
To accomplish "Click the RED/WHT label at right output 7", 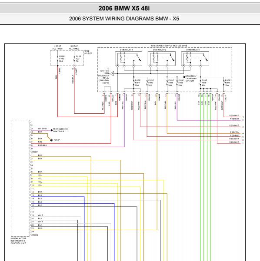I will point(234,142).
